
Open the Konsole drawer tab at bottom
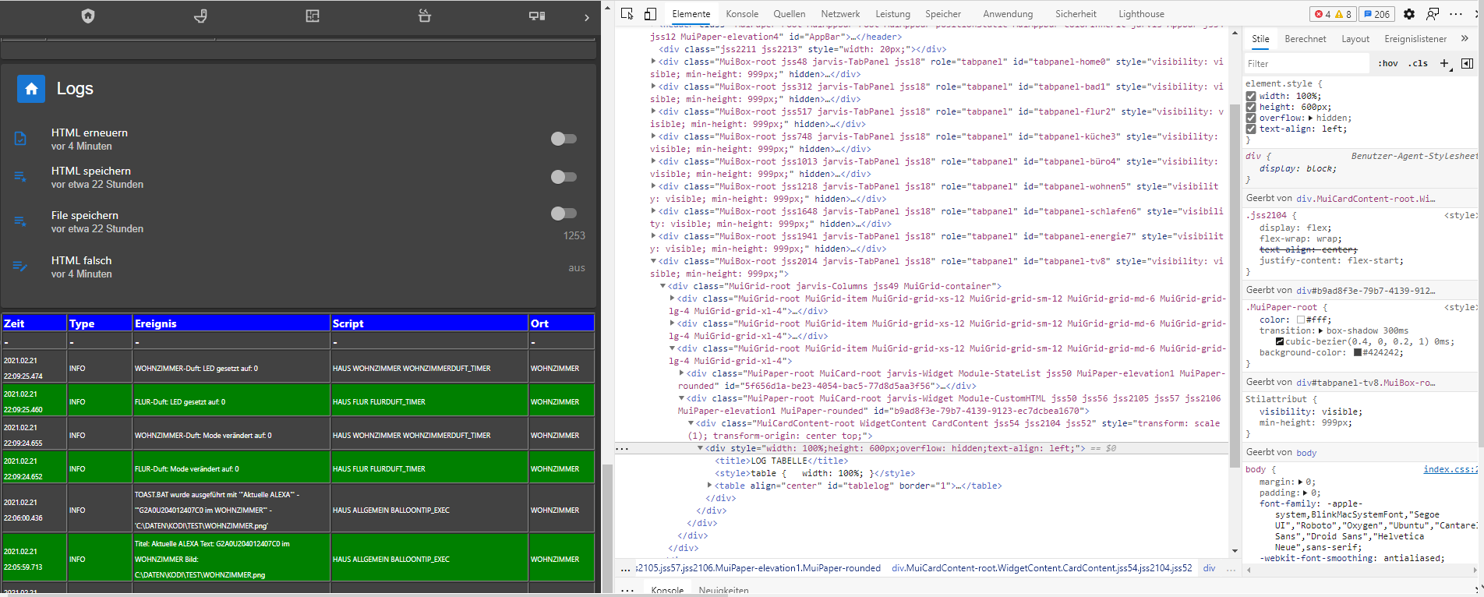pos(667,591)
